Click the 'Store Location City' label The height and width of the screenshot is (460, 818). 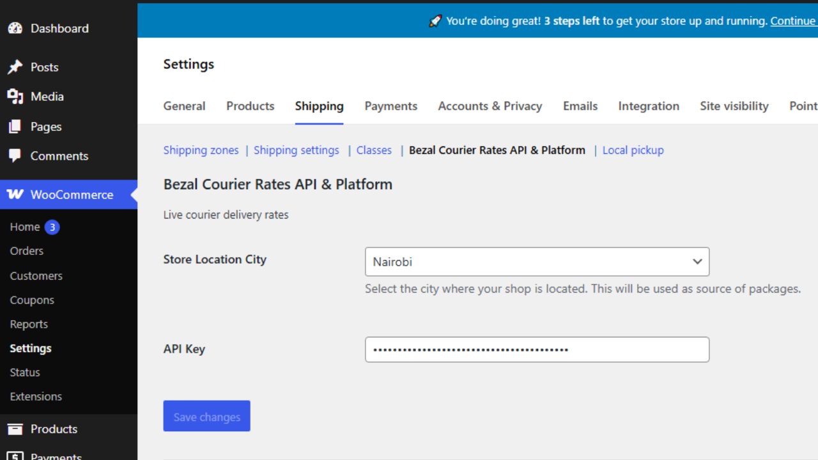point(215,259)
